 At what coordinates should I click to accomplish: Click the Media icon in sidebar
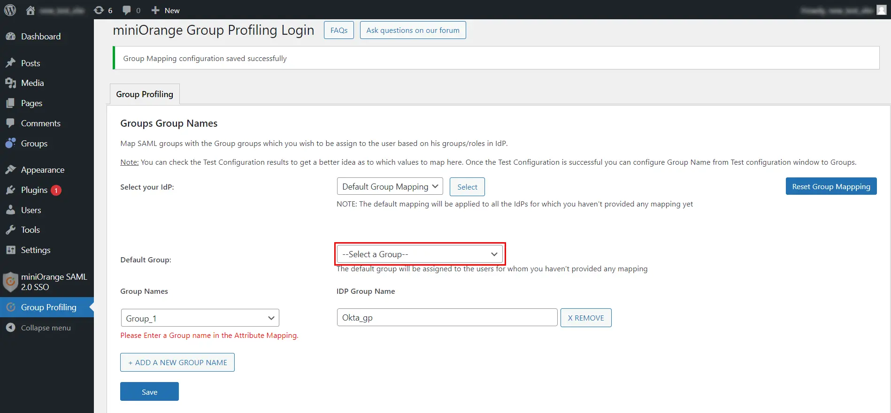point(11,83)
